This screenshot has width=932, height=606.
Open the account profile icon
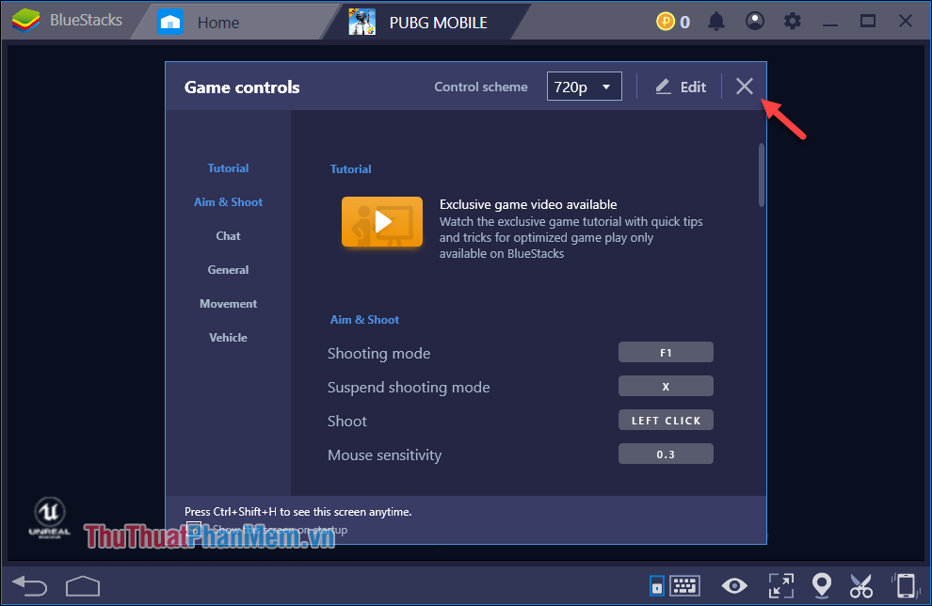754,20
